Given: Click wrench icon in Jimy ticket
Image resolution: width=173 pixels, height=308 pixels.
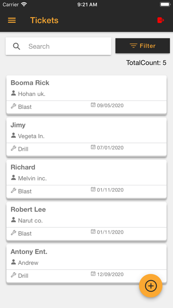Looking at the screenshot, I should 13,148.
